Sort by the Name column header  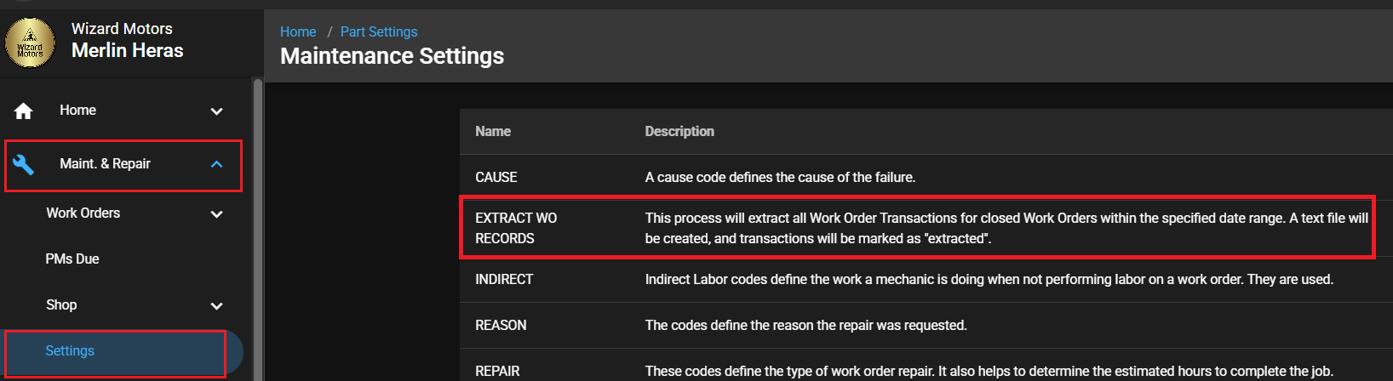[x=493, y=131]
